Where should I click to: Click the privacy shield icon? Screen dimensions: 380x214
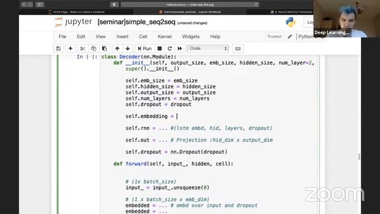pos(115,5)
